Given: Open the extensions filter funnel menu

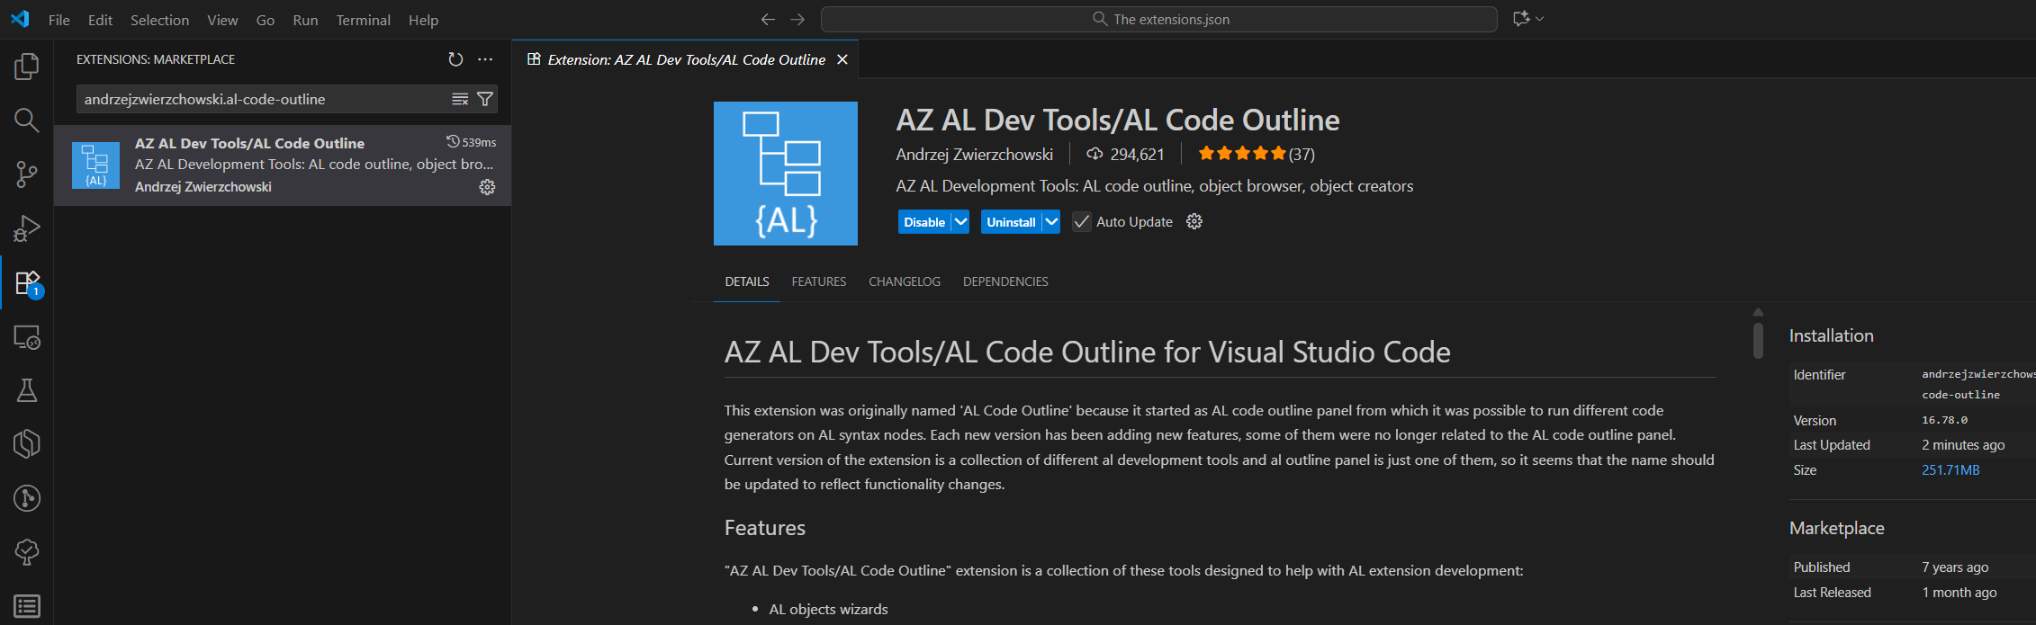Looking at the screenshot, I should point(485,99).
